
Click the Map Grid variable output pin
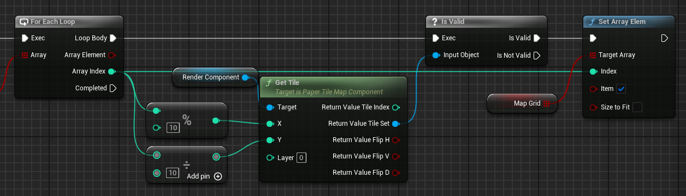[547, 103]
